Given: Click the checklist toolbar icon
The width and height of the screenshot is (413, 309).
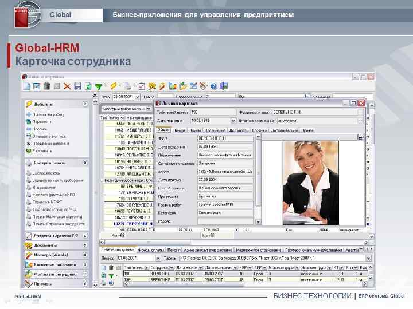Looking at the screenshot, I should point(142,86).
